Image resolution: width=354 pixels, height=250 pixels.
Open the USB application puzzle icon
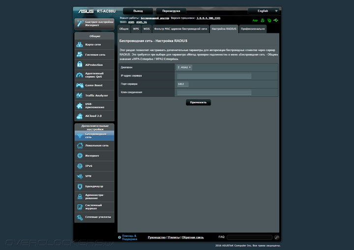[x=80, y=106]
